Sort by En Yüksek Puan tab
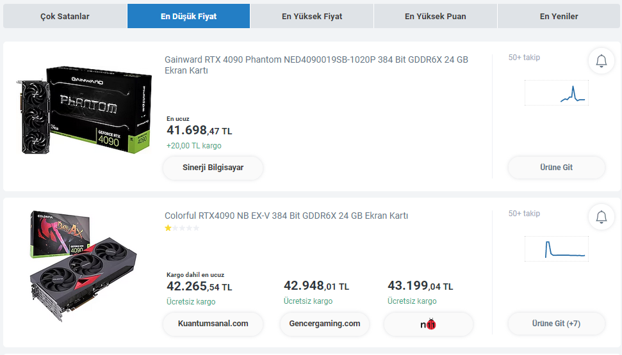The image size is (622, 355). click(435, 16)
